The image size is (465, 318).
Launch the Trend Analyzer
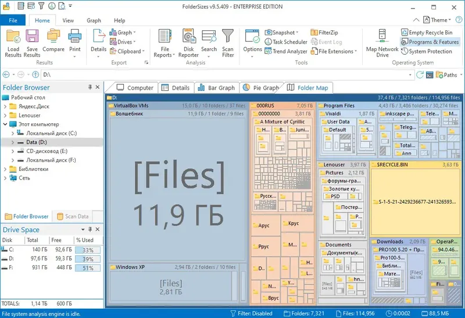coord(285,51)
